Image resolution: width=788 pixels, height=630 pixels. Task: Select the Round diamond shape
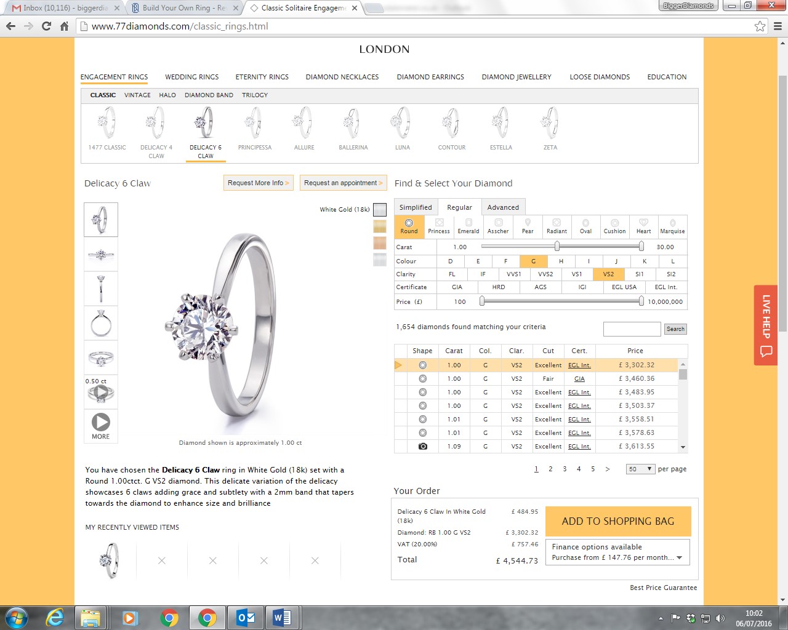click(409, 226)
